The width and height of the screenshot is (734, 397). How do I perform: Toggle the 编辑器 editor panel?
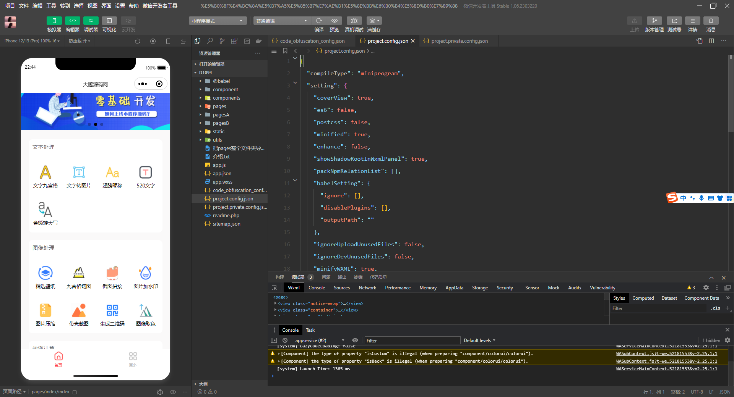click(72, 21)
